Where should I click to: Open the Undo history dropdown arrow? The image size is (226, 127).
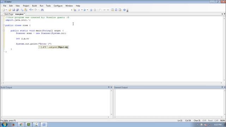(x=33, y=10)
